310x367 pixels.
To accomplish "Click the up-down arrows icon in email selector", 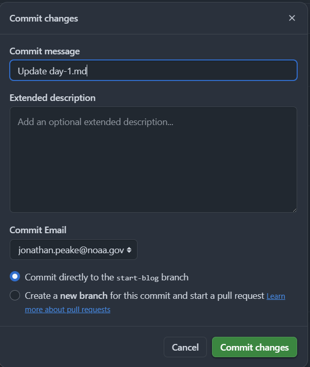I will point(129,250).
